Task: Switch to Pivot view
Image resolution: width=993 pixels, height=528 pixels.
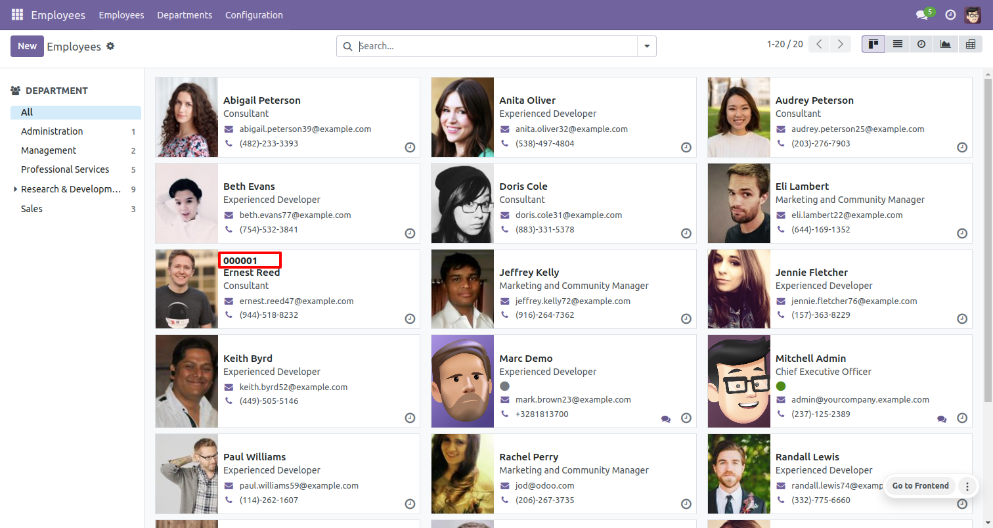Action: [970, 44]
